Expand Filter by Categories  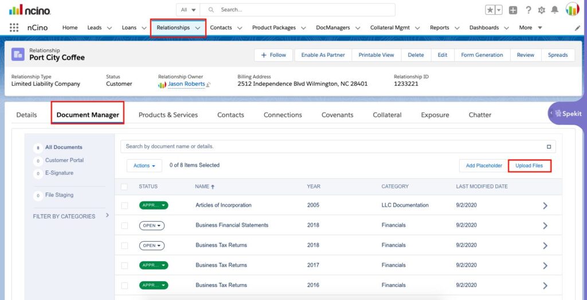click(107, 215)
